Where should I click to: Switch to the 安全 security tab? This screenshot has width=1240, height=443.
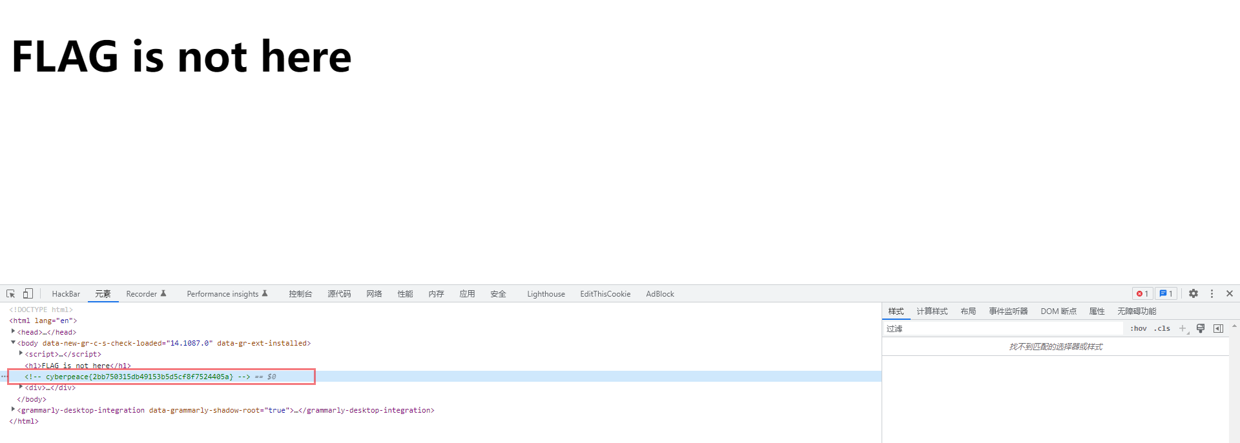498,294
